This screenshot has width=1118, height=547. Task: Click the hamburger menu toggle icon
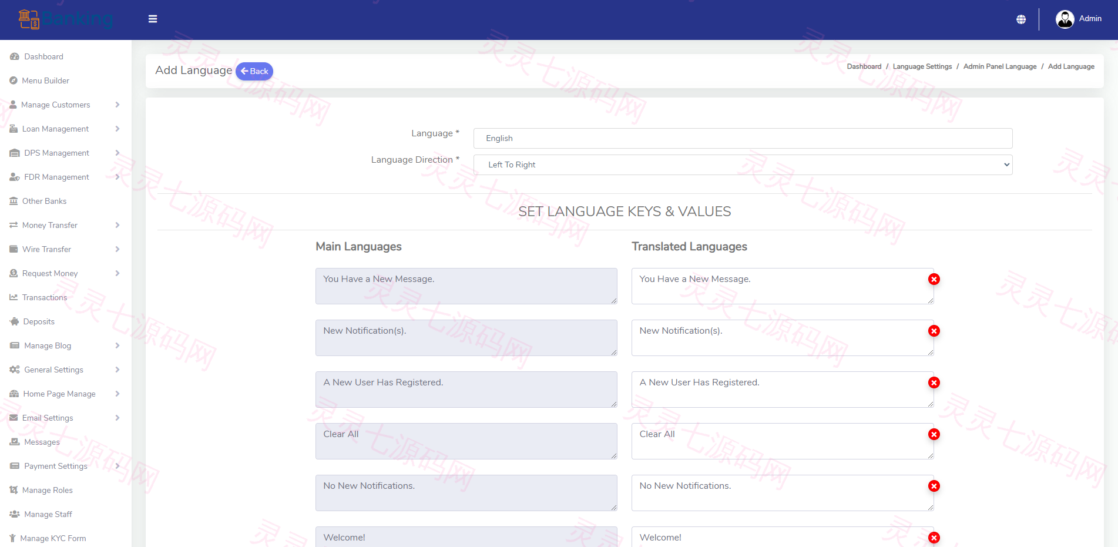153,19
